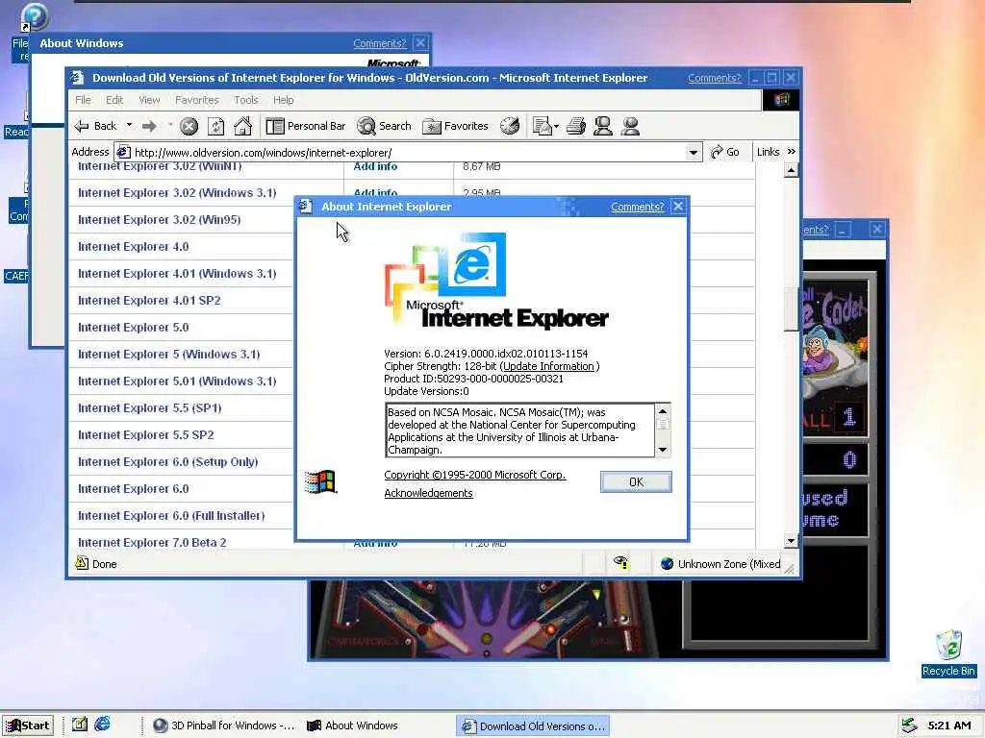Open Internet Explorer 5.0 link
985x738 pixels.
click(133, 328)
